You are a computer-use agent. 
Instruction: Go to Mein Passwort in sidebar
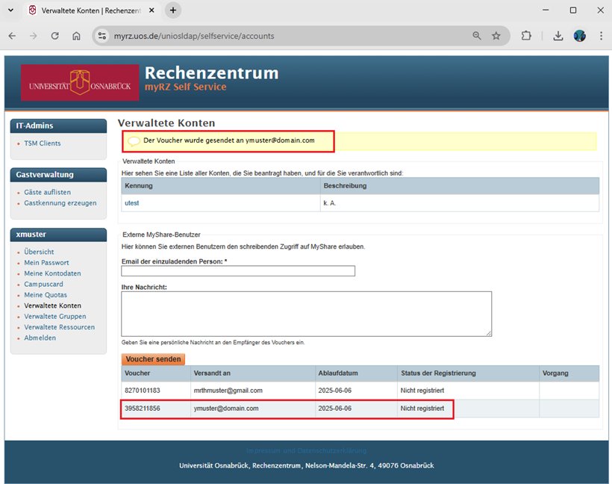click(46, 263)
